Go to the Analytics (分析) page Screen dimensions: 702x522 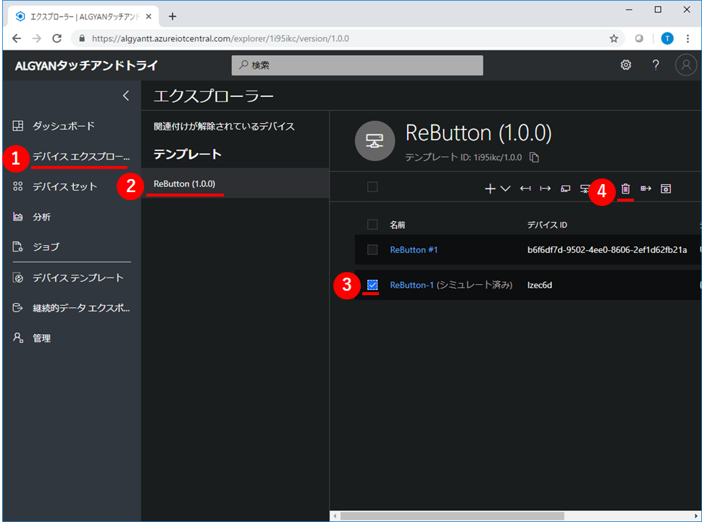[x=41, y=217]
